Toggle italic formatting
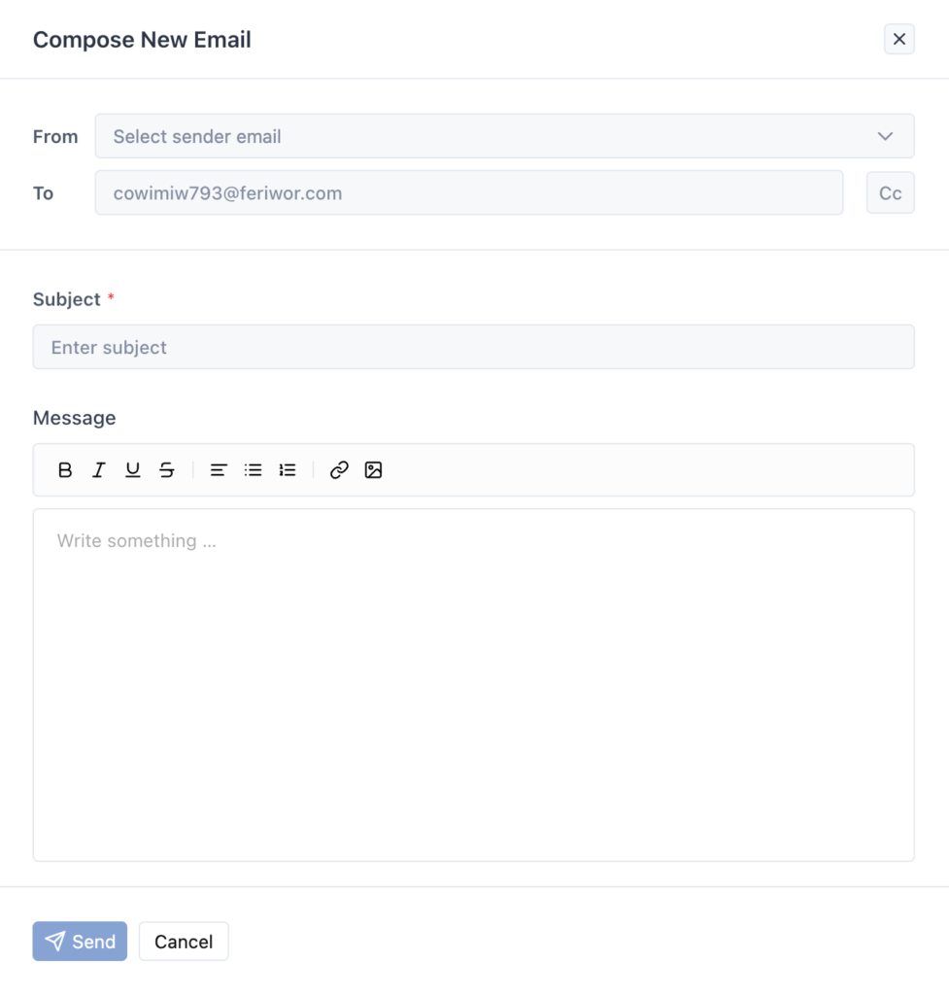The height and width of the screenshot is (995, 949). pyautogui.click(x=98, y=470)
